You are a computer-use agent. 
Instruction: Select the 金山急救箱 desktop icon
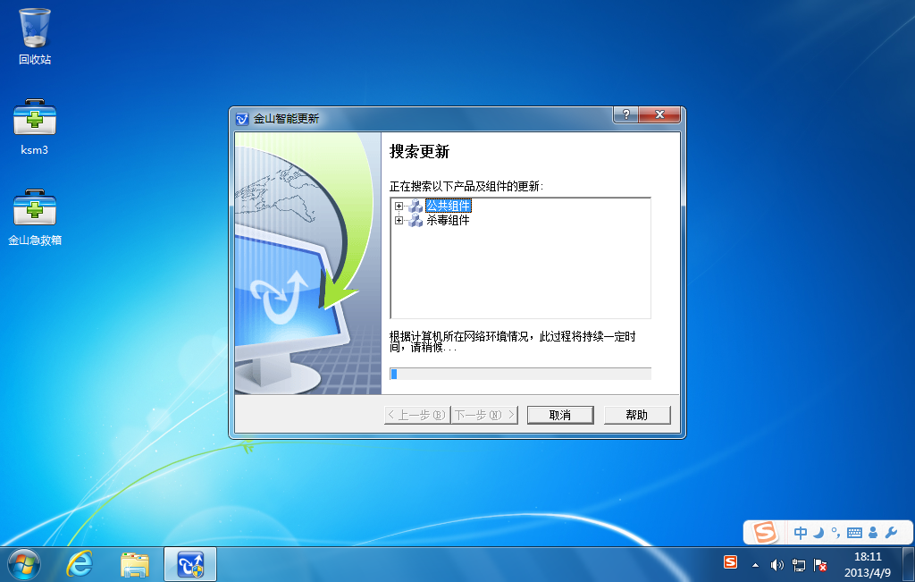point(35,217)
